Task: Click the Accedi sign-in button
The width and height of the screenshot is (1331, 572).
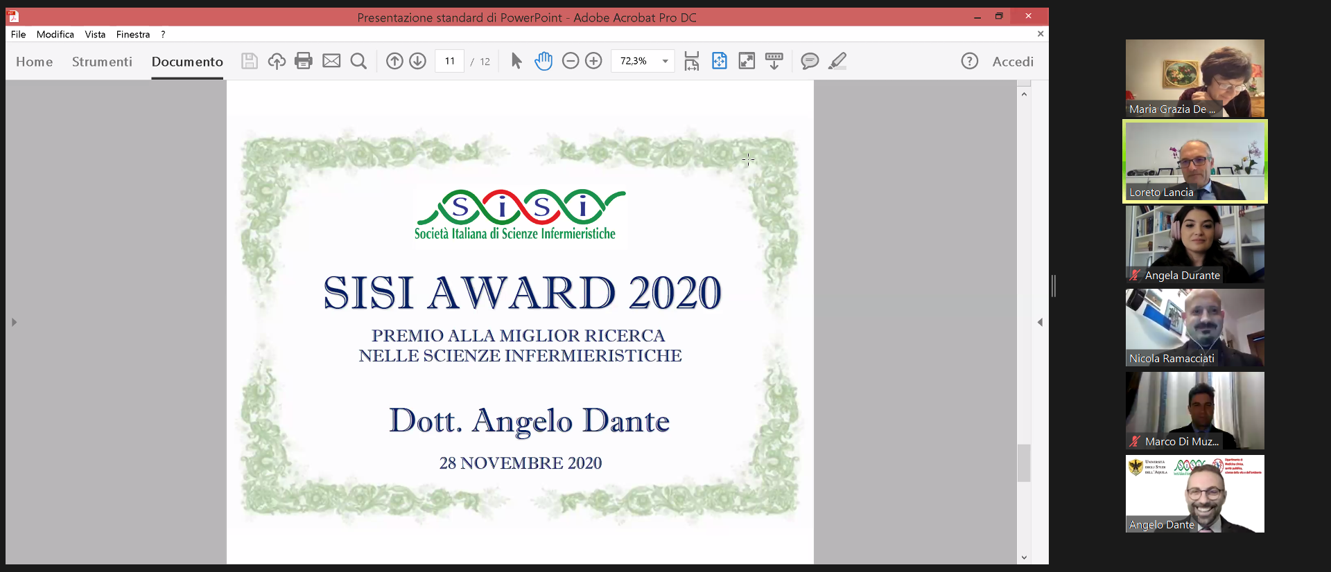Action: (x=1013, y=62)
